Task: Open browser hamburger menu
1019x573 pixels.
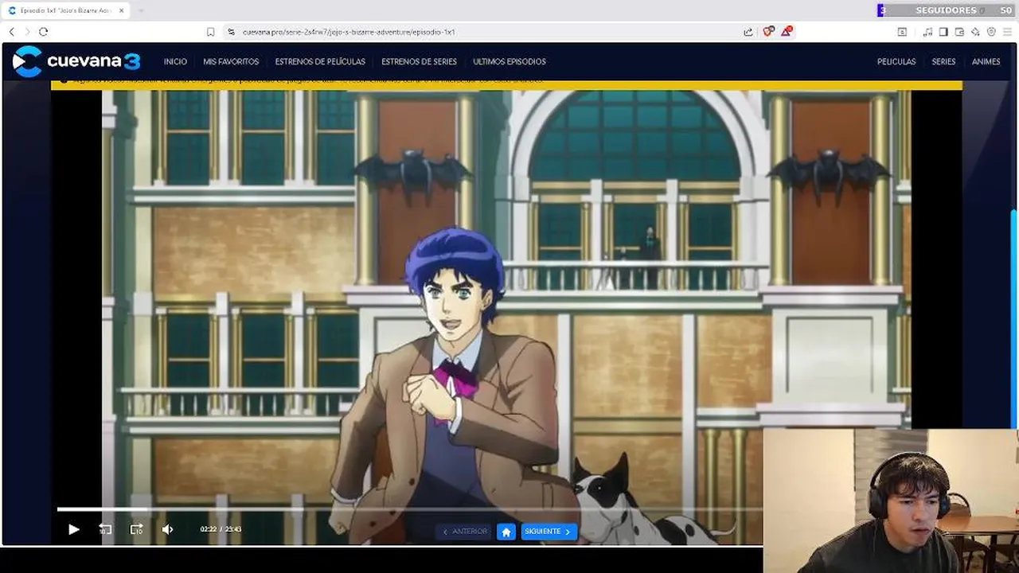Action: pos(1008,32)
